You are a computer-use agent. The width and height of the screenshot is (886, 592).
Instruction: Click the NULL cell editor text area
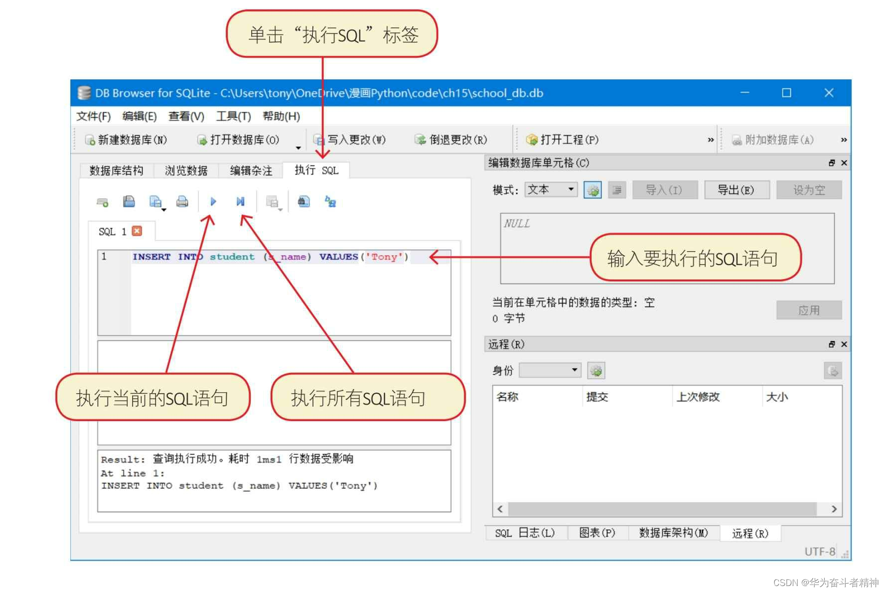coord(667,248)
